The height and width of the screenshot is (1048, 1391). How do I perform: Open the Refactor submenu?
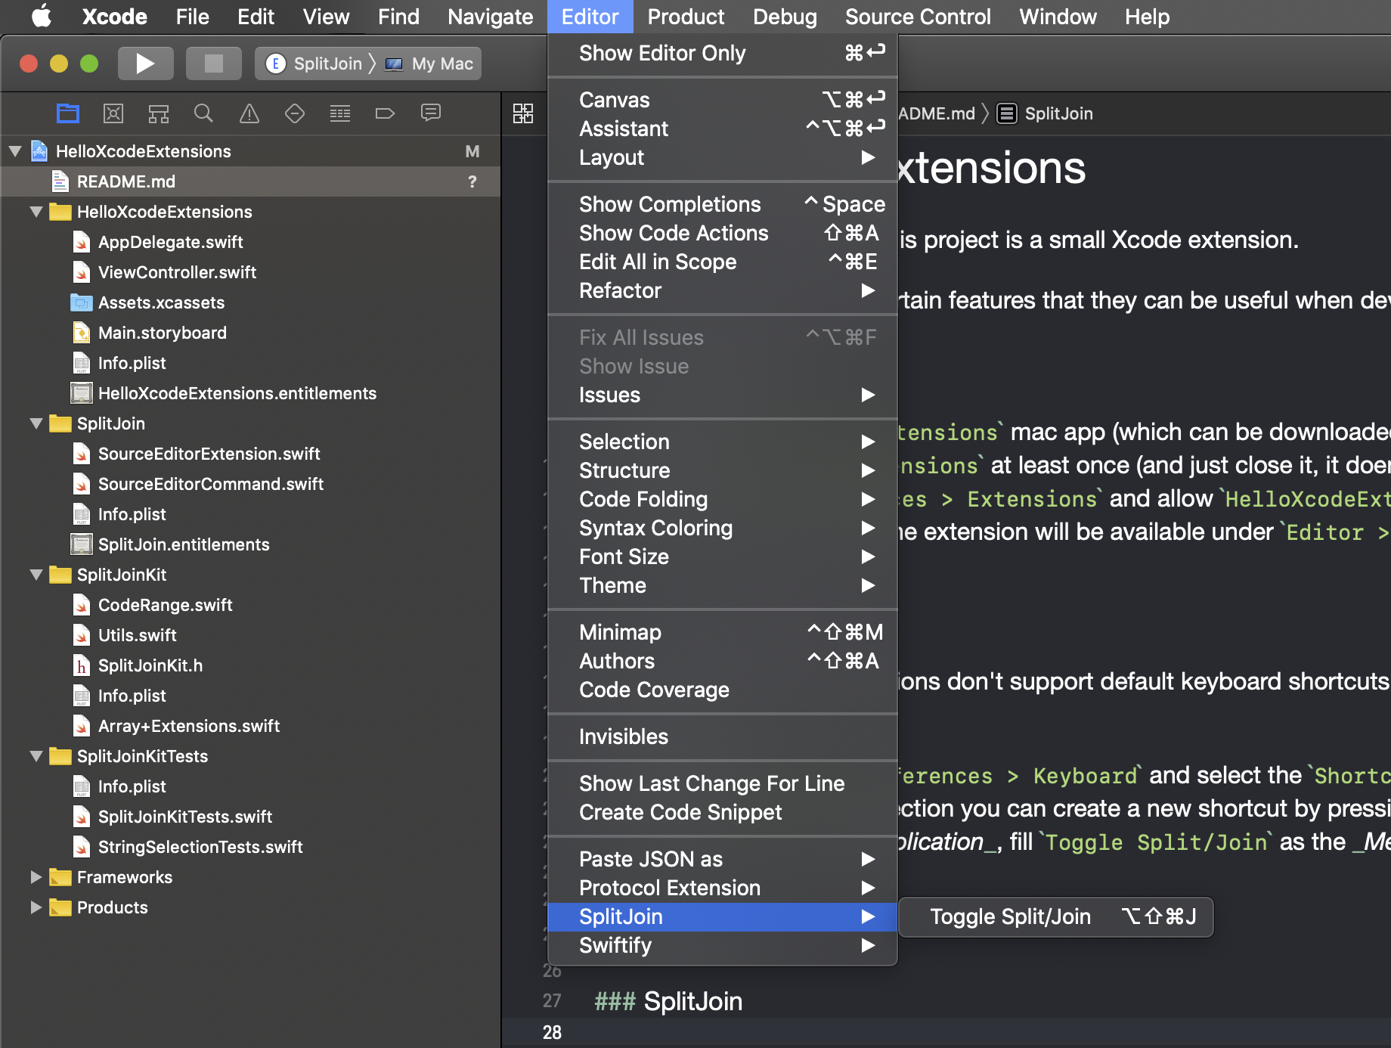[722, 290]
